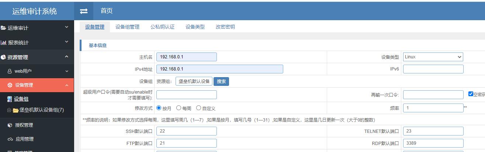
Task: Focus the 主机名 input field
Action: pos(187,57)
